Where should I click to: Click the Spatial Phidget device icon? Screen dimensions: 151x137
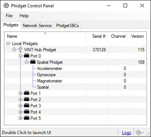point(33,62)
